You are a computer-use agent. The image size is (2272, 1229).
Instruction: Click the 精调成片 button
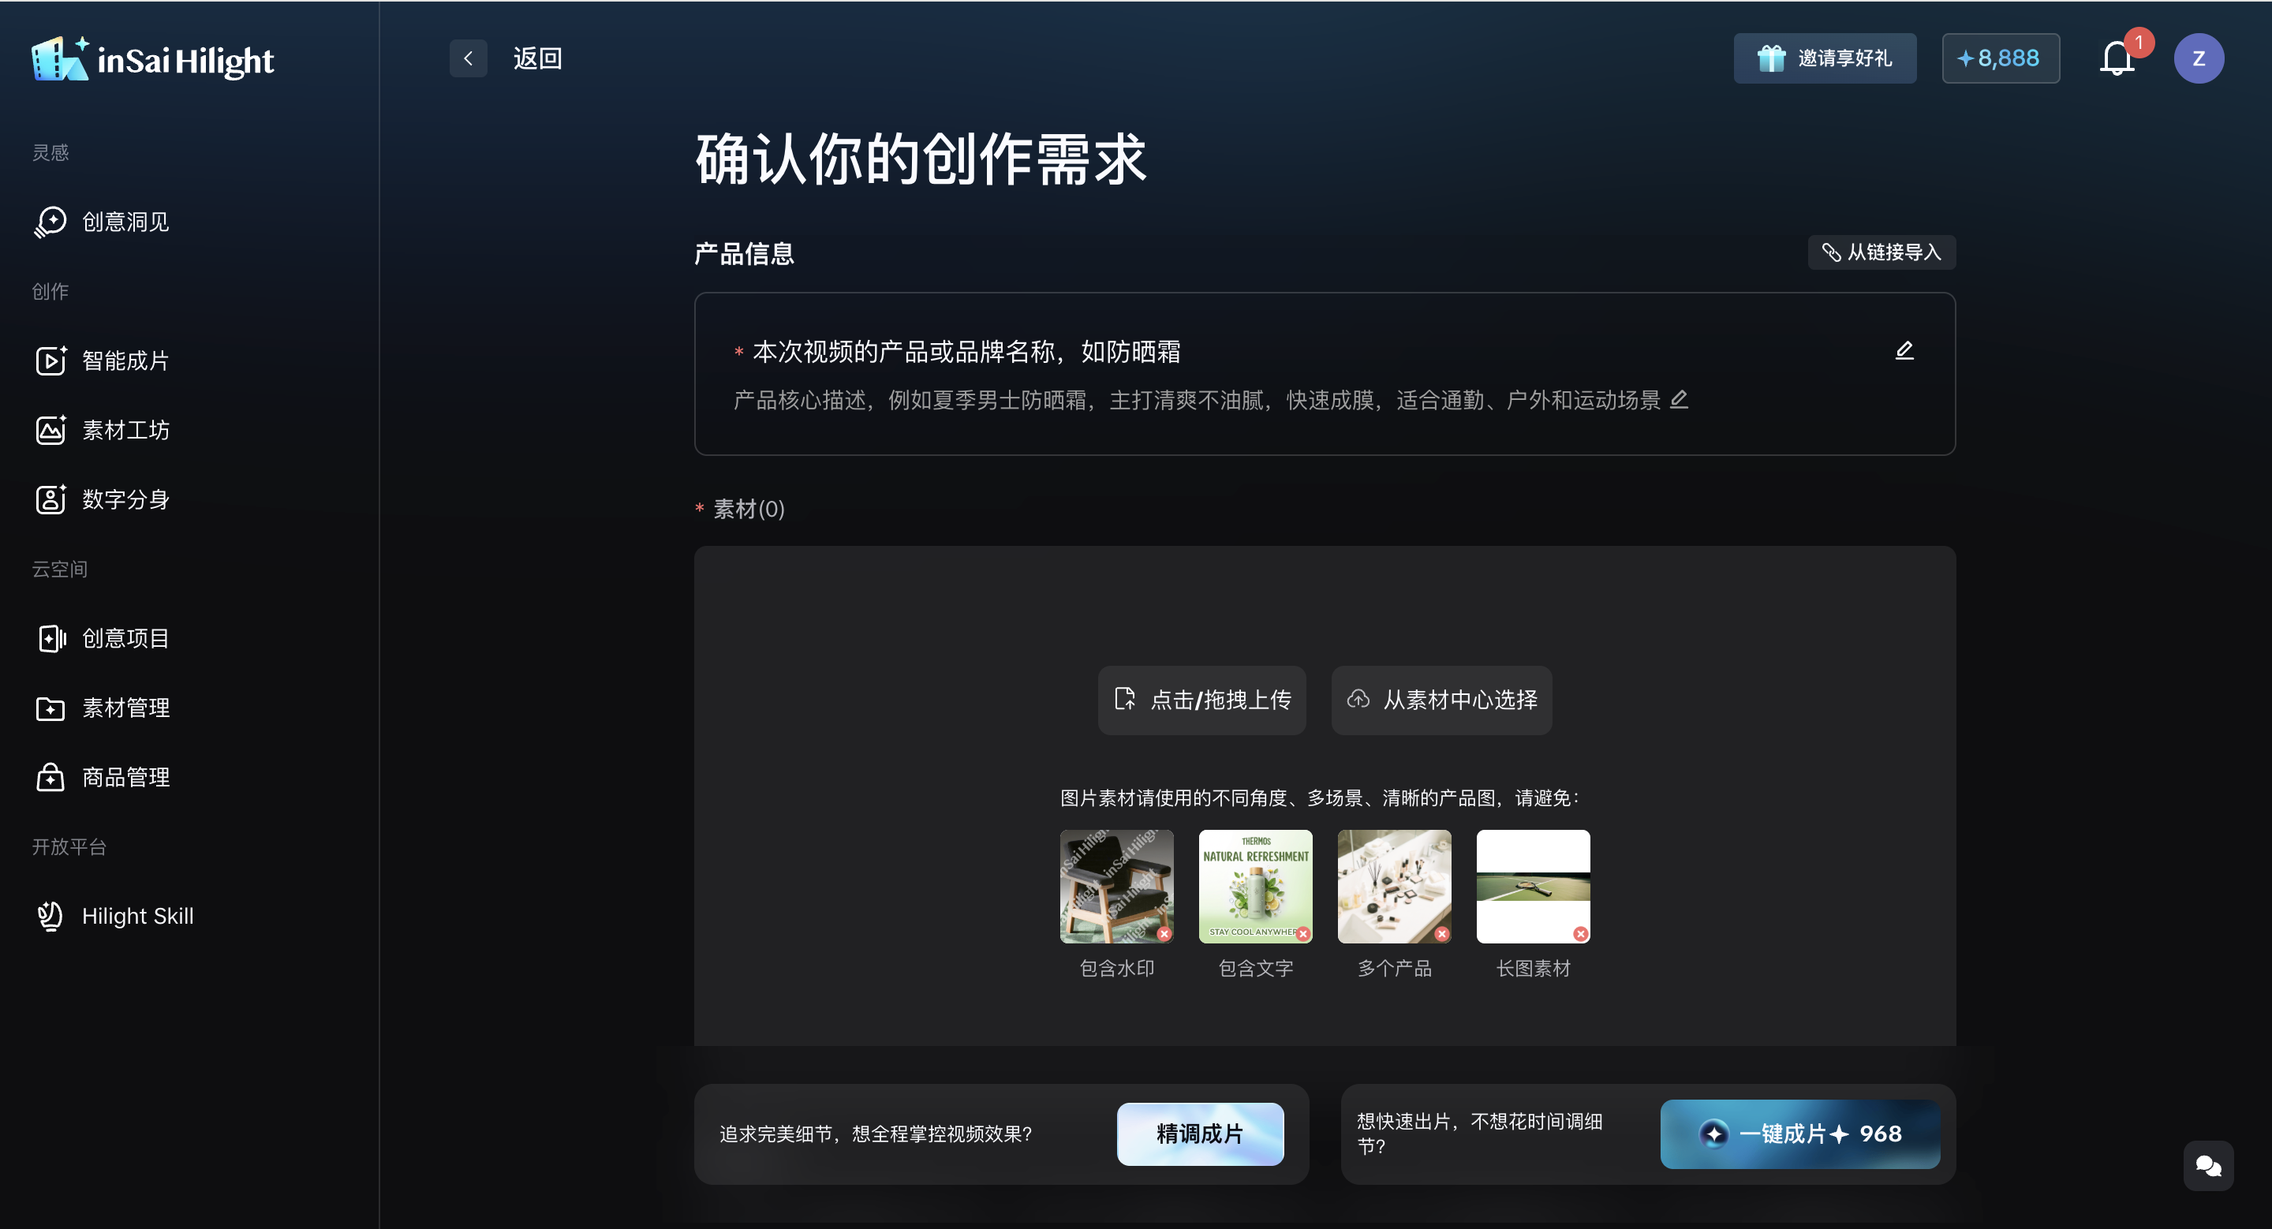(x=1199, y=1134)
